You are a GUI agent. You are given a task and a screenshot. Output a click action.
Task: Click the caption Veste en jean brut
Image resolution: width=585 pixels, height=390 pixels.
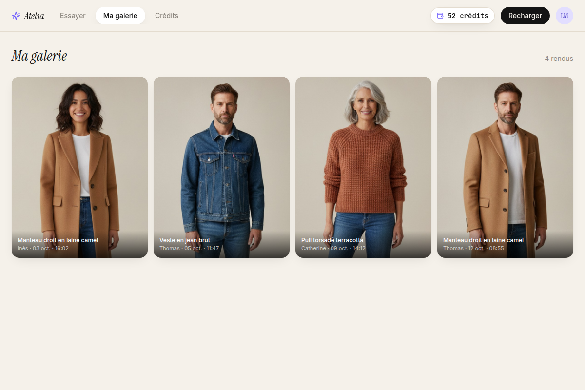185,240
